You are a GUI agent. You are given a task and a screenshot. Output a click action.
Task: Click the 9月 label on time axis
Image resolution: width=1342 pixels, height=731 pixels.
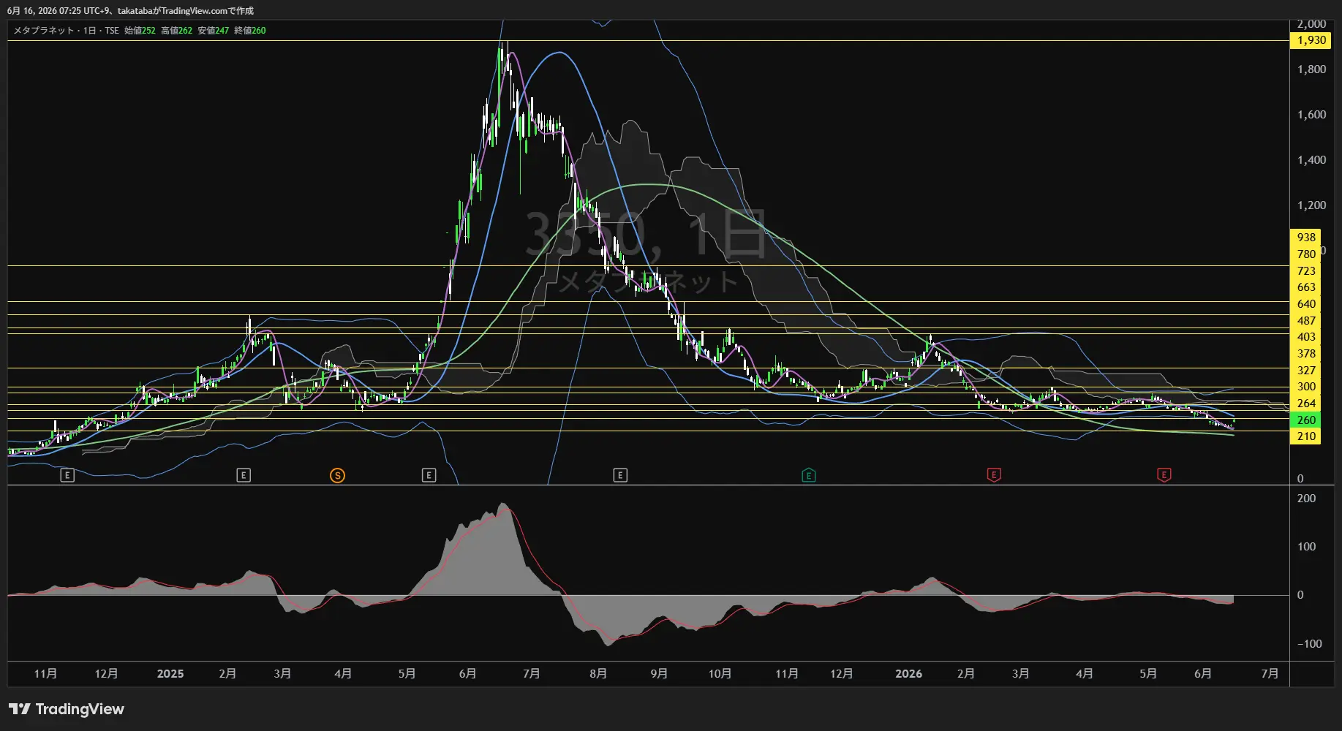(x=659, y=674)
